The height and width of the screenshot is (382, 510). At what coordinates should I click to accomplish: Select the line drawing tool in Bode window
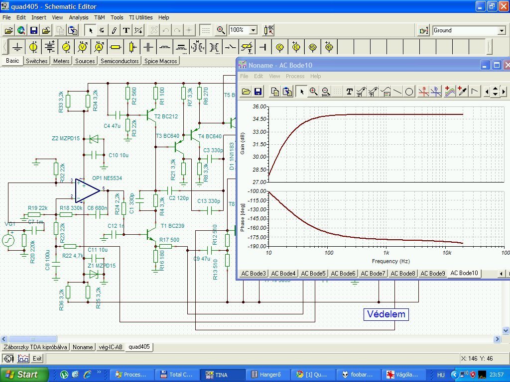click(x=397, y=92)
